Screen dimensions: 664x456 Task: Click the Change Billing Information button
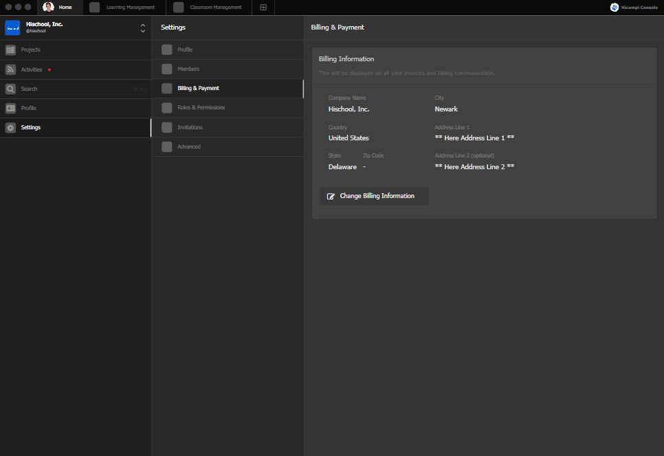[377, 196]
